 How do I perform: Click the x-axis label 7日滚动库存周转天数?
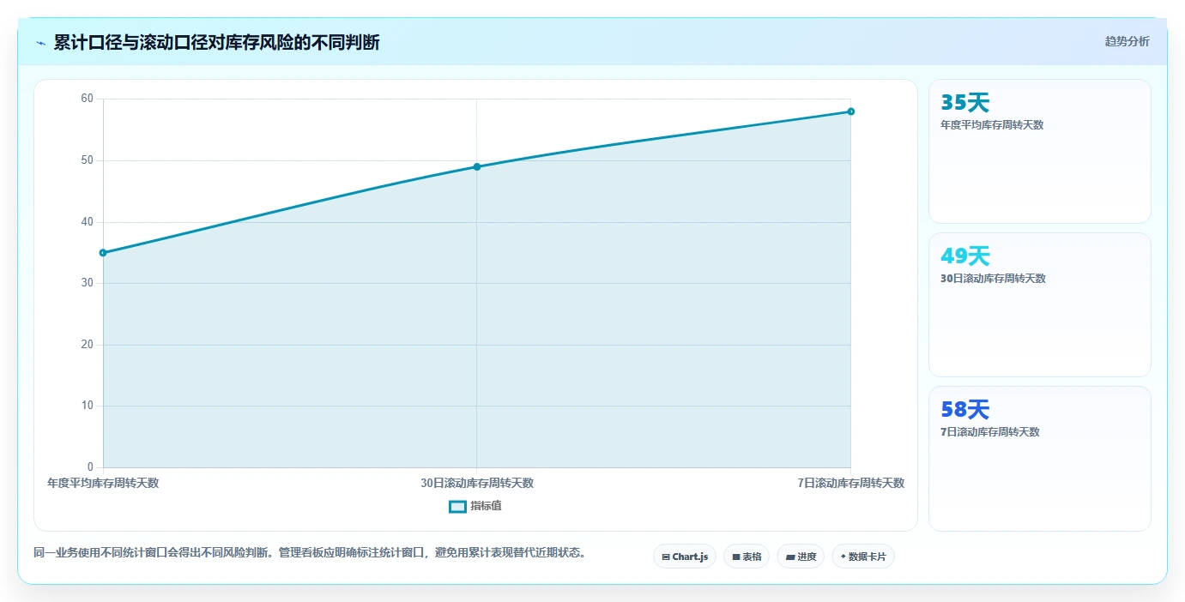(x=850, y=483)
